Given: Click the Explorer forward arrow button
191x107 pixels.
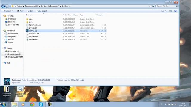Looking at the screenshot, I should 7,6.
